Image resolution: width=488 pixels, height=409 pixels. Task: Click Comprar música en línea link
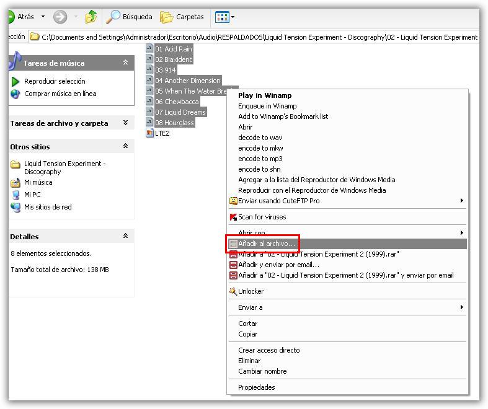[x=60, y=94]
